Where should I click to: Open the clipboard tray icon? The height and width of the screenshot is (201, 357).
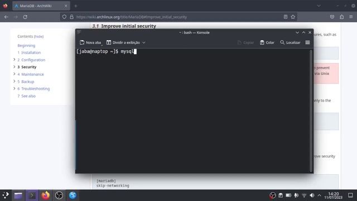coord(281,195)
